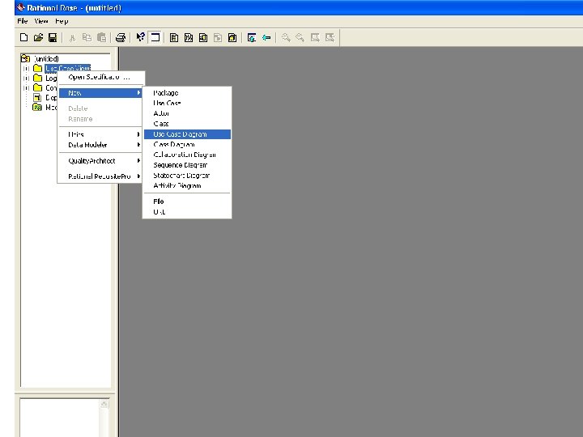Save the model using the floppy icon
583x437 pixels.
(53, 37)
